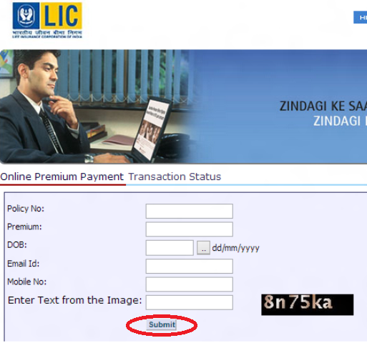This screenshot has height=343, width=367.
Task: Click the LIC logo emblem
Action: [26, 16]
